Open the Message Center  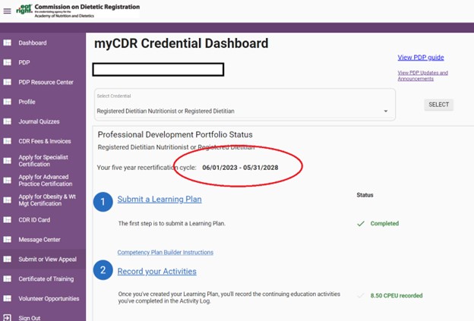pyautogui.click(x=39, y=240)
